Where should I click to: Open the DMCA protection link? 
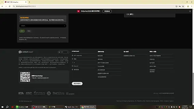pos(153,66)
